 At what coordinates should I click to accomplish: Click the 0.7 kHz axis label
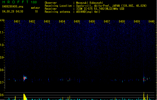(x=2, y=82)
